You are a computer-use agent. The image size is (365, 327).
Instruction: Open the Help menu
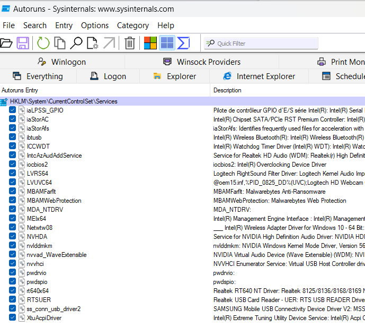click(166, 25)
